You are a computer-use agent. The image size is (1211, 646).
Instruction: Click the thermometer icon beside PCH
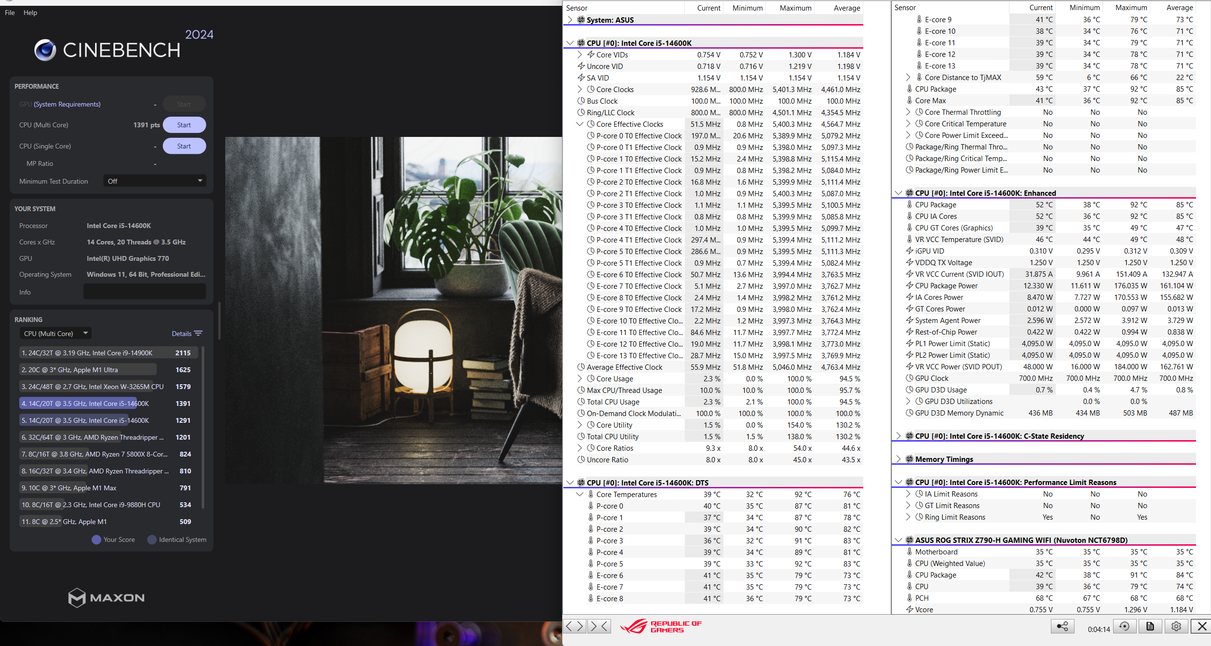[910, 598]
